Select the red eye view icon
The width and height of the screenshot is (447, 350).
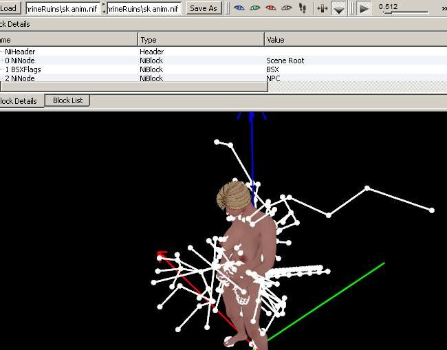click(270, 8)
